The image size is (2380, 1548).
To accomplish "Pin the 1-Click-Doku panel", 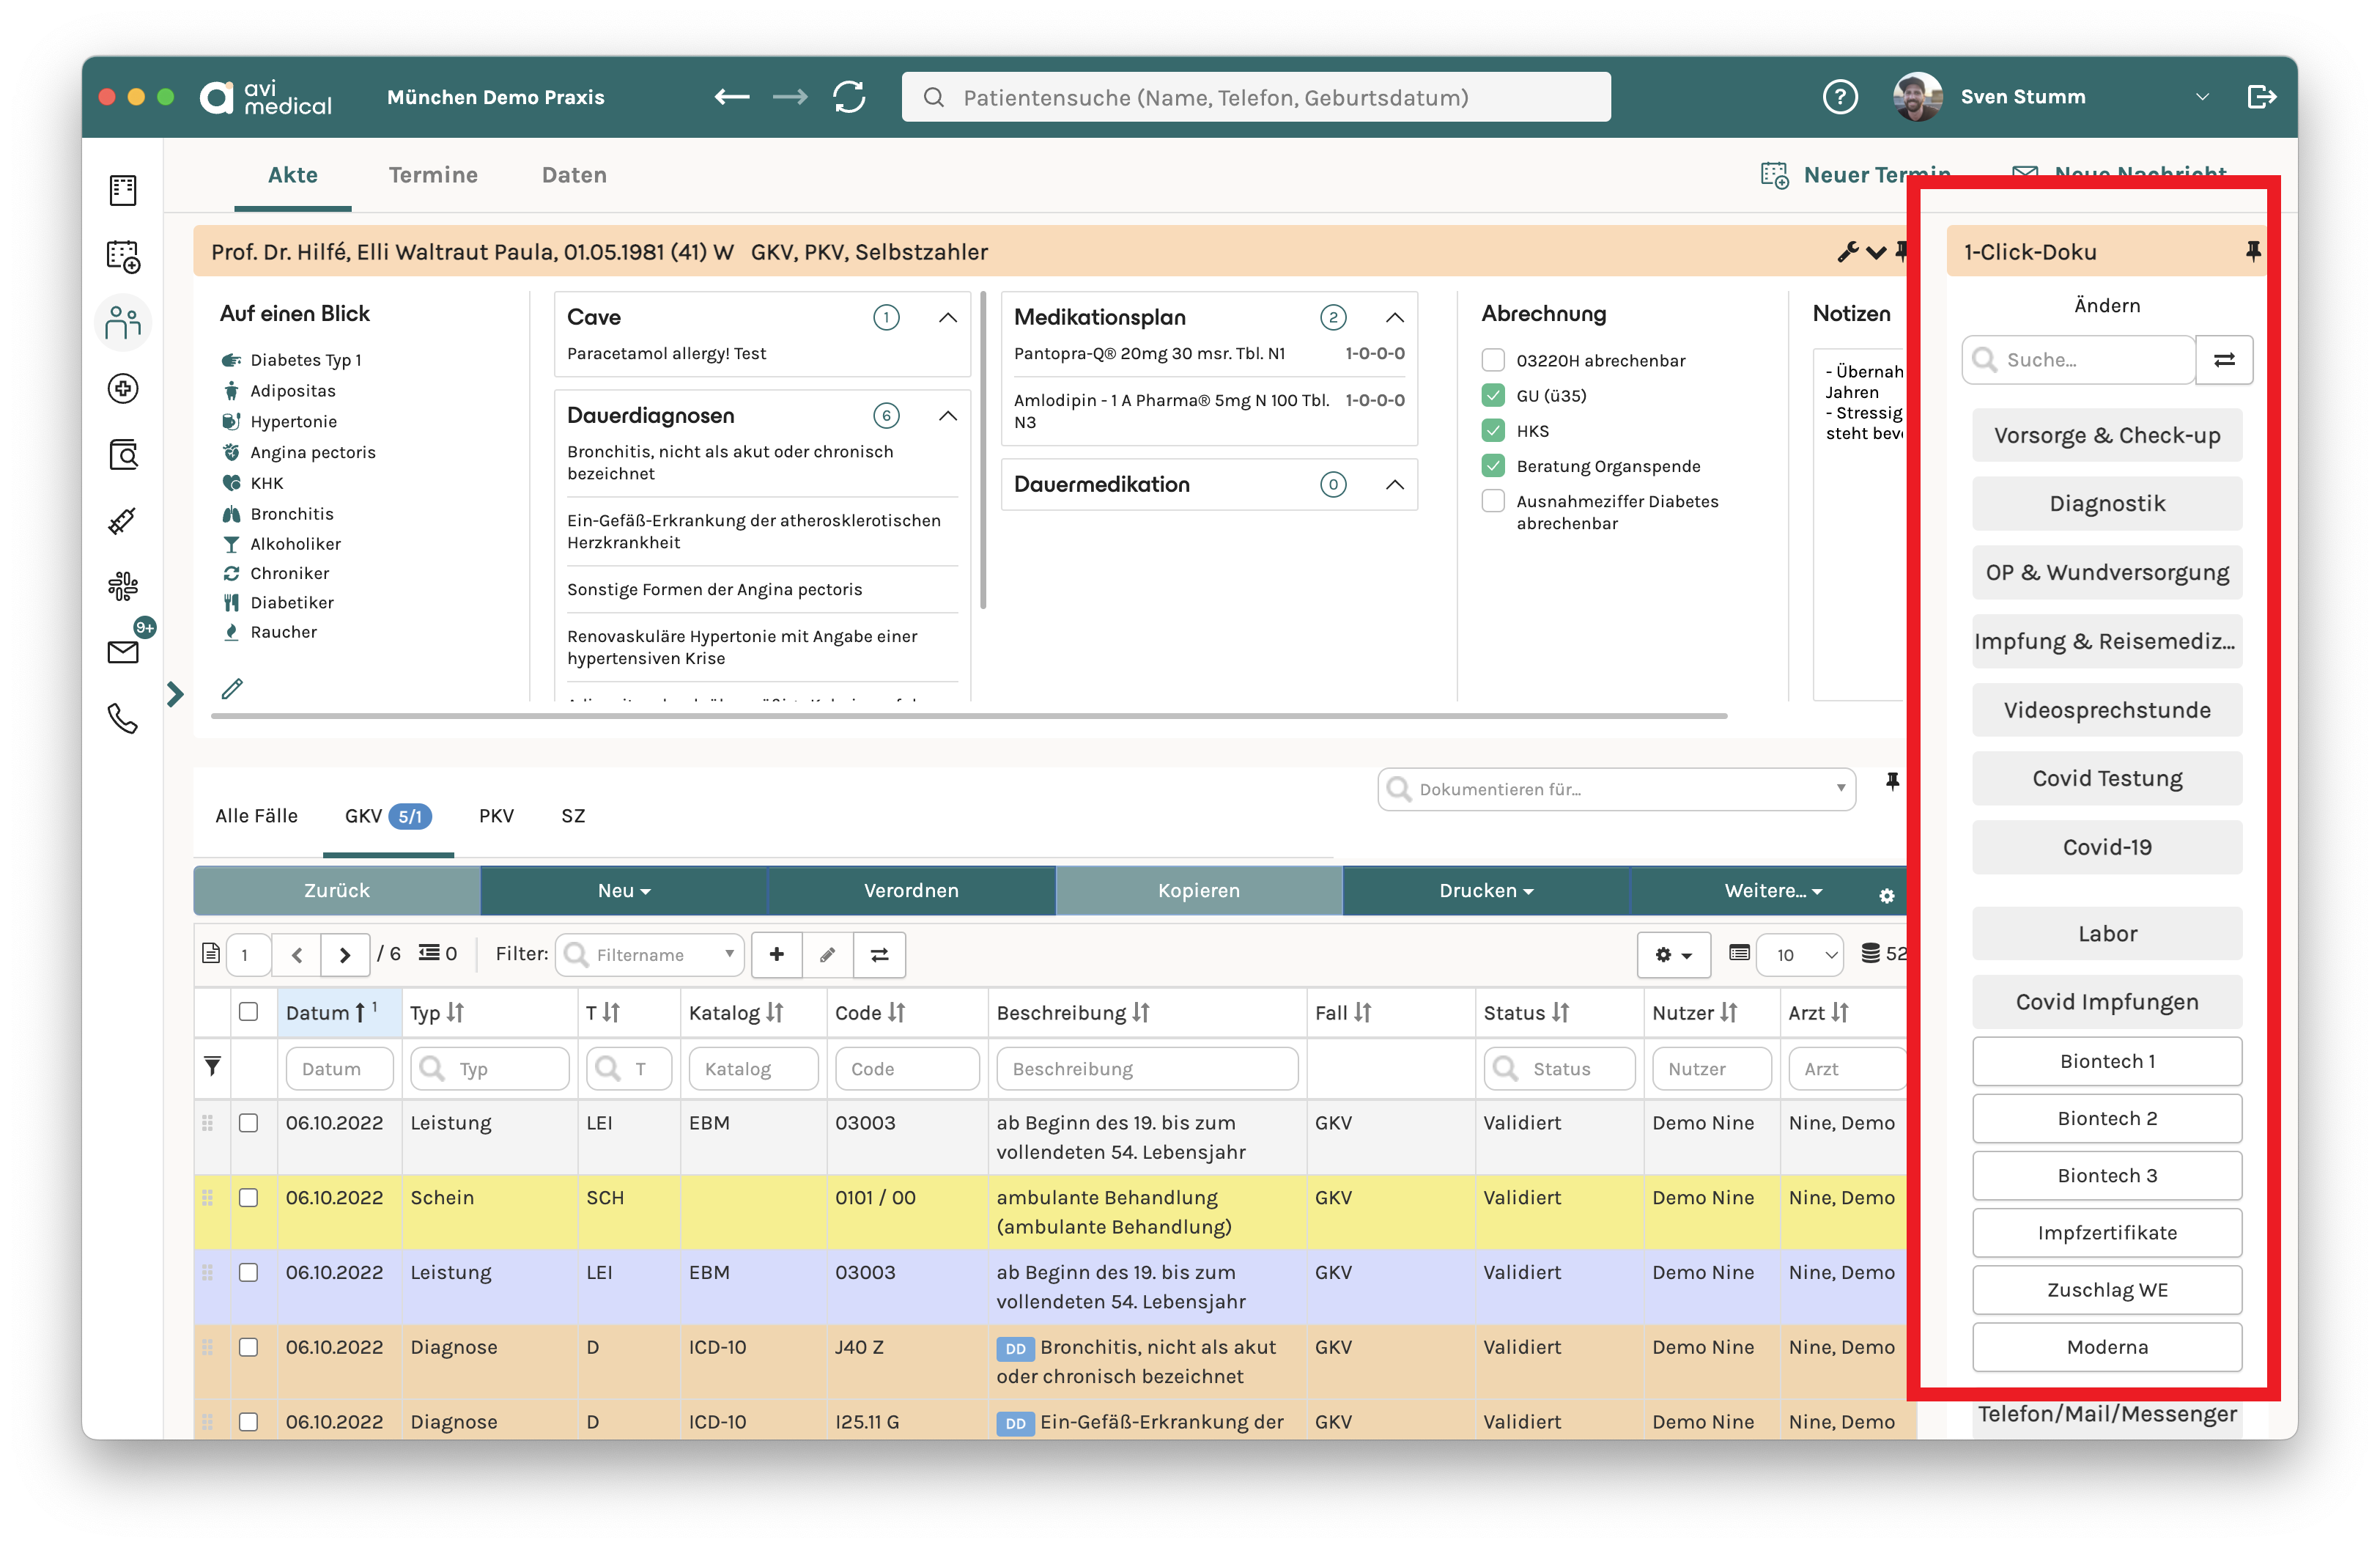I will click(x=2252, y=251).
